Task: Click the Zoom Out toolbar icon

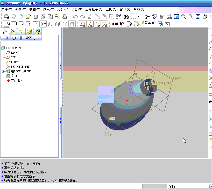Action: tap(190, 17)
